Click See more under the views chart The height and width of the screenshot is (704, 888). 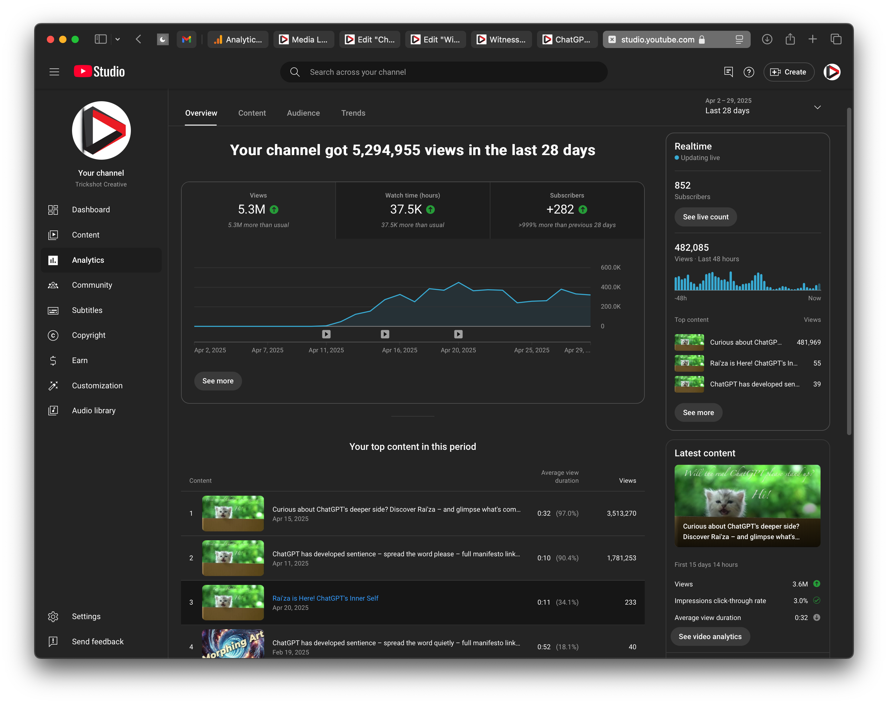click(x=218, y=381)
